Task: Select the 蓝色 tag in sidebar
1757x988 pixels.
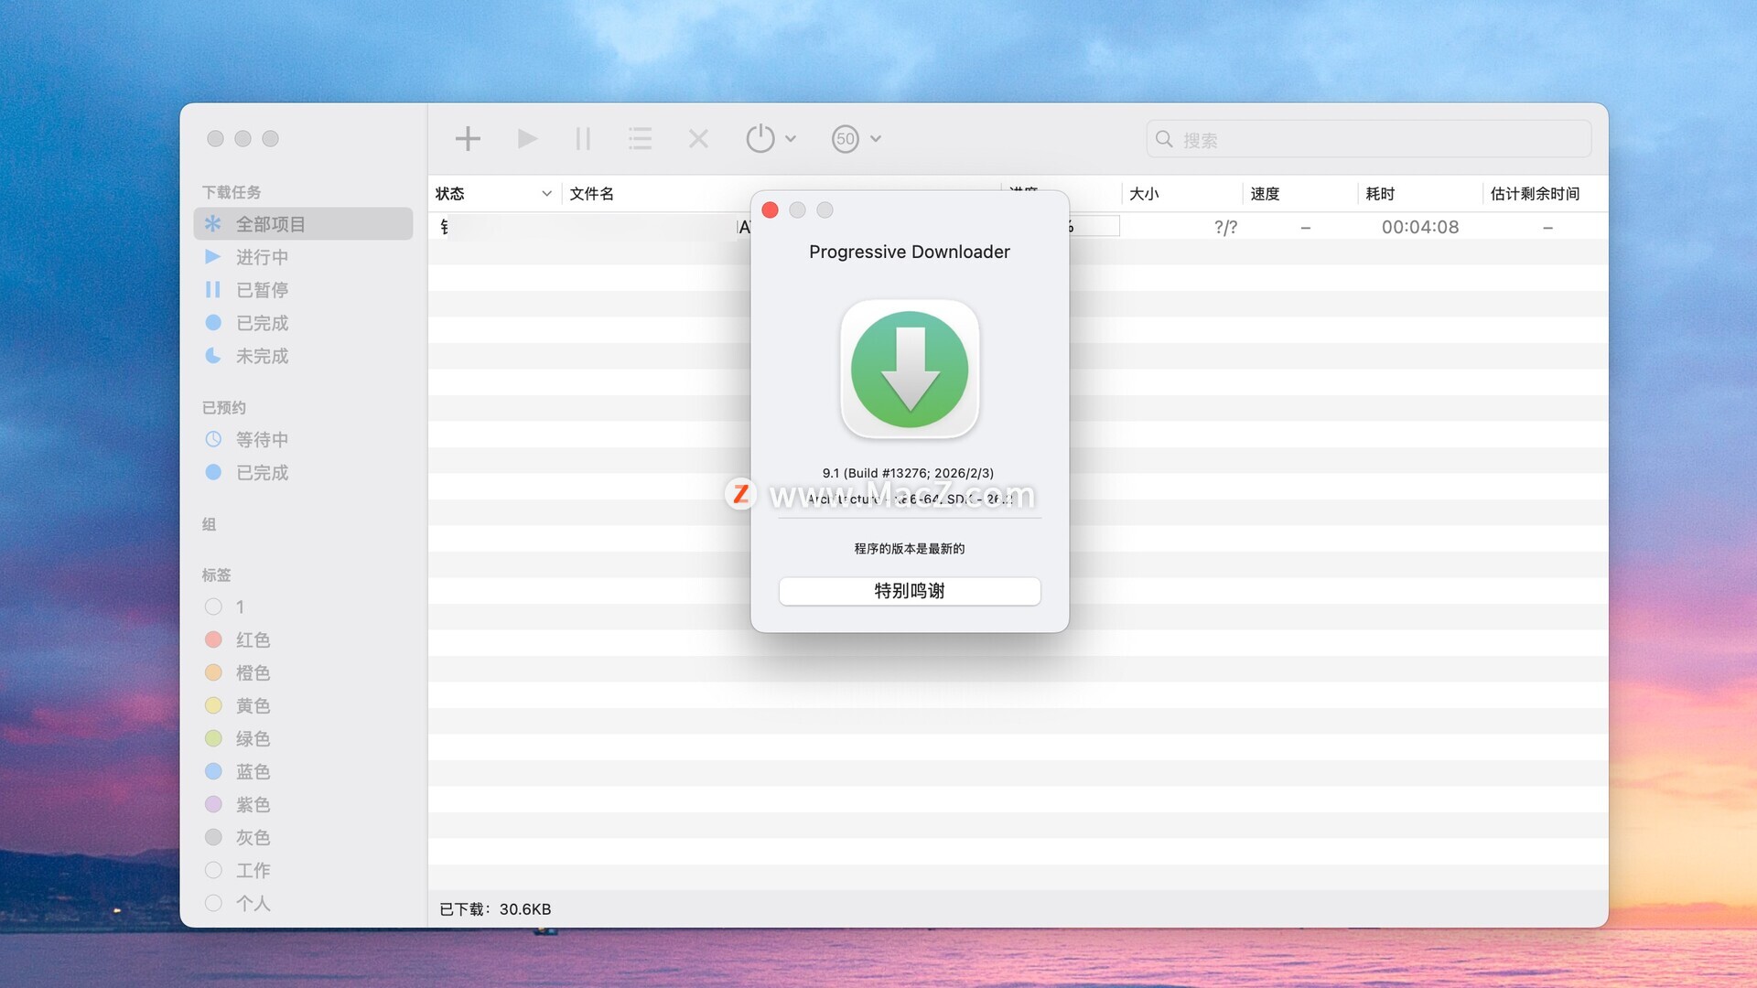Action: pyautogui.click(x=253, y=771)
